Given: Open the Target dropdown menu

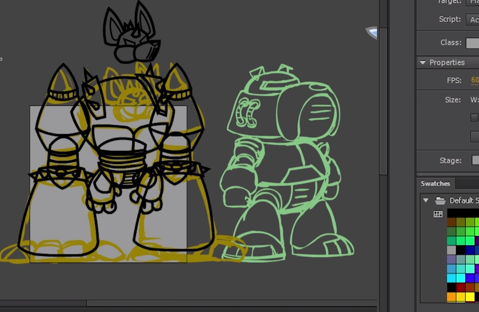Looking at the screenshot, I should (x=475, y=2).
